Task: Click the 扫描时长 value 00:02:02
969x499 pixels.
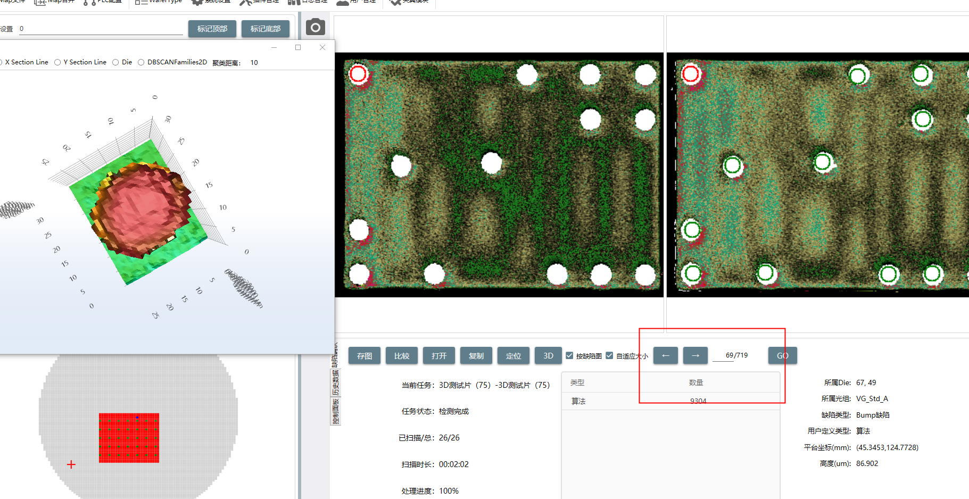Action: (453, 464)
